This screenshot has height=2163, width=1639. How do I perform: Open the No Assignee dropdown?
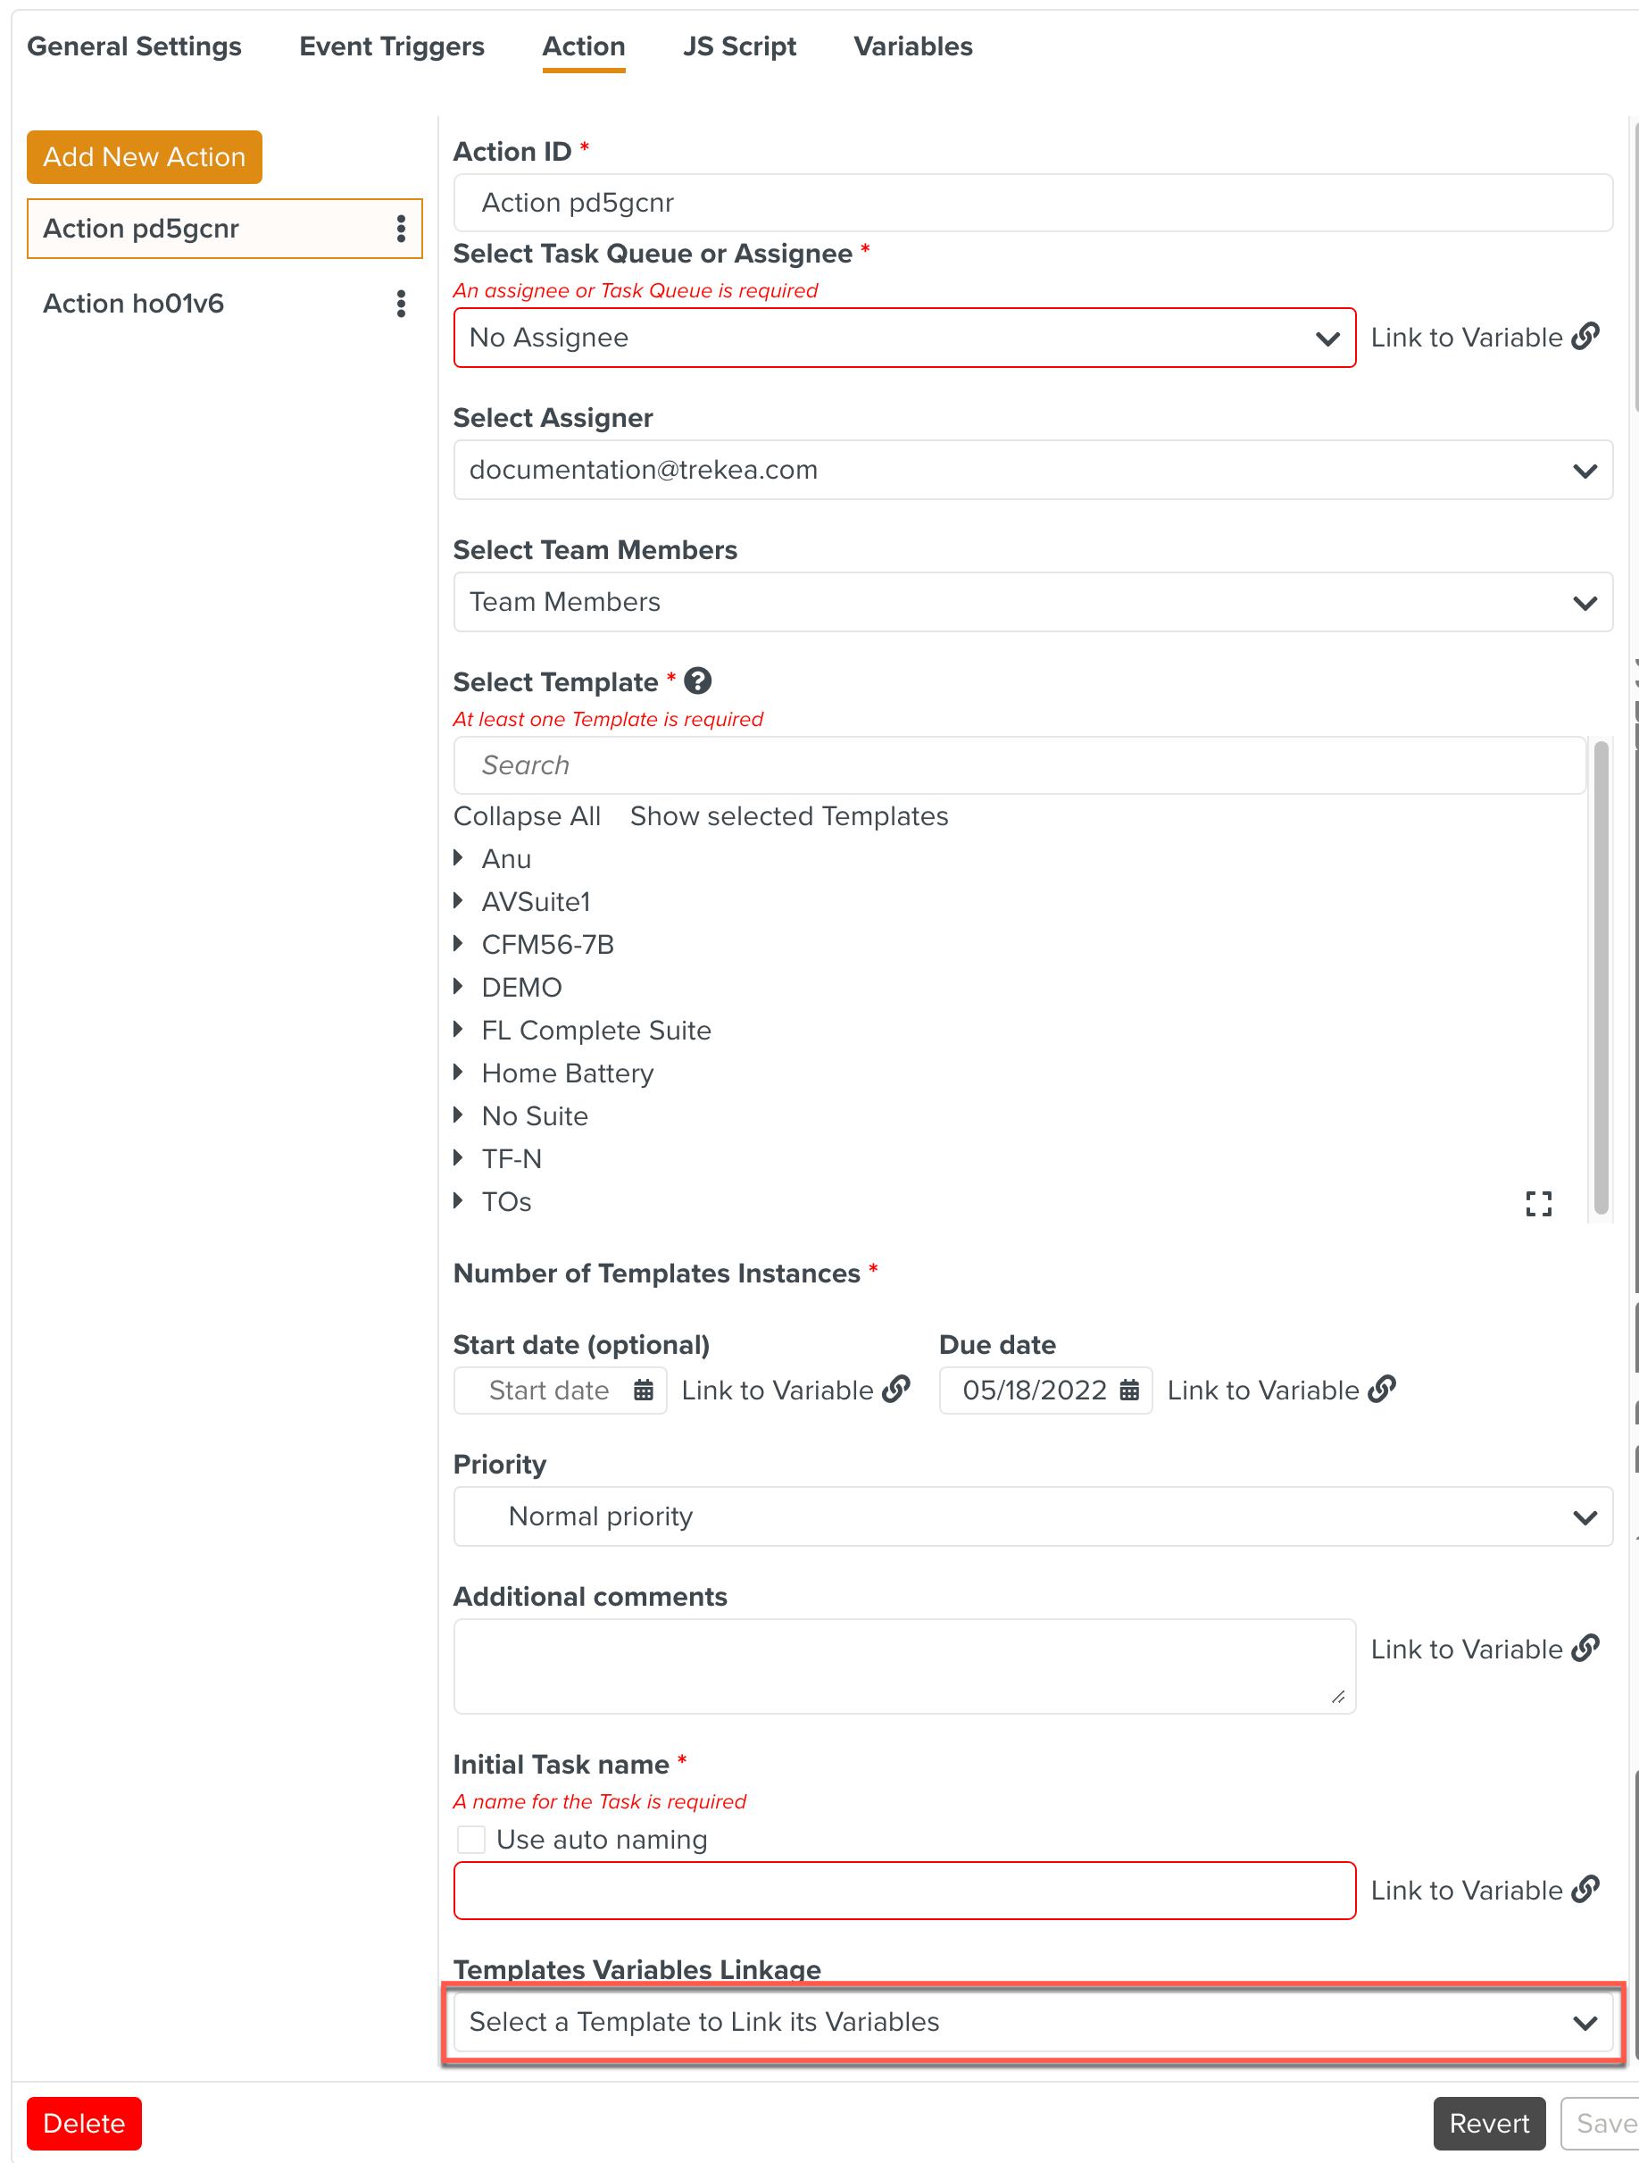(x=904, y=338)
